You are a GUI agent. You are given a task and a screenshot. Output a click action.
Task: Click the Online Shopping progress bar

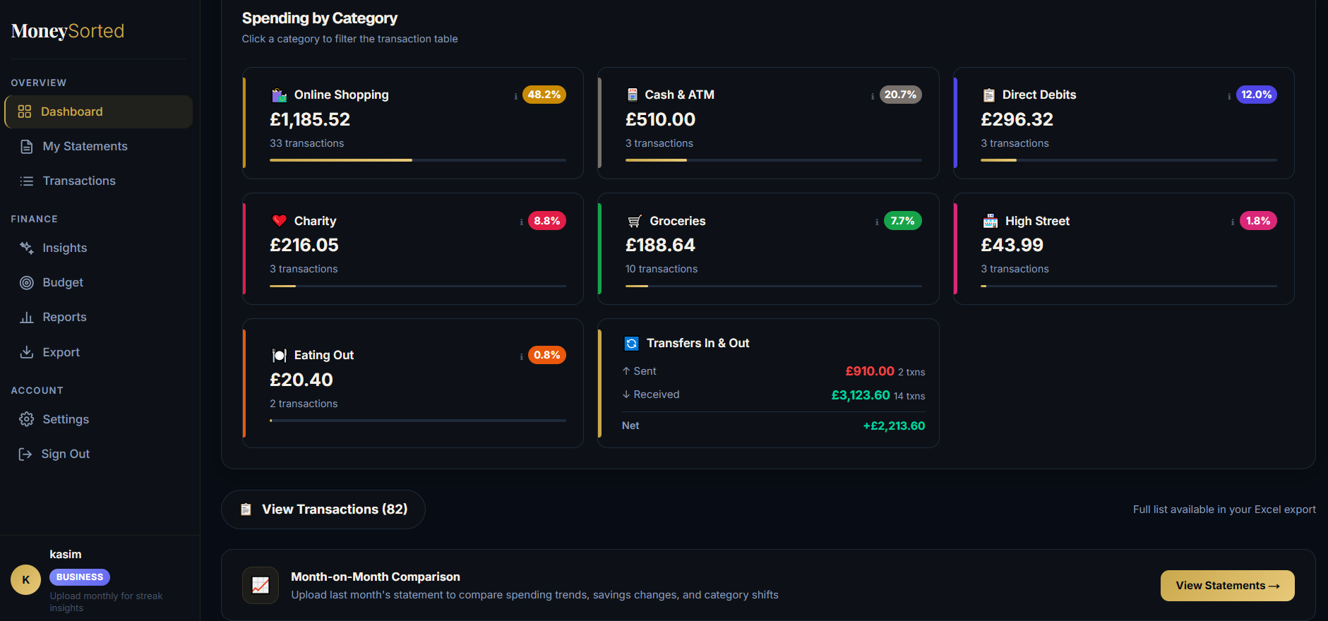tap(418, 160)
